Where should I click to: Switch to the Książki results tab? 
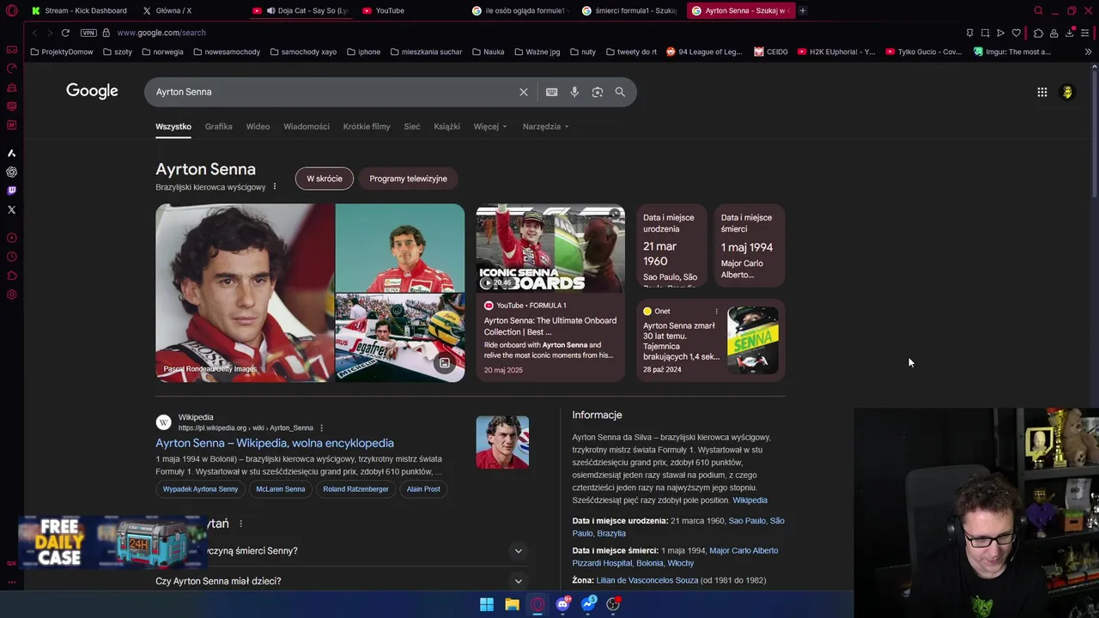[446, 126]
